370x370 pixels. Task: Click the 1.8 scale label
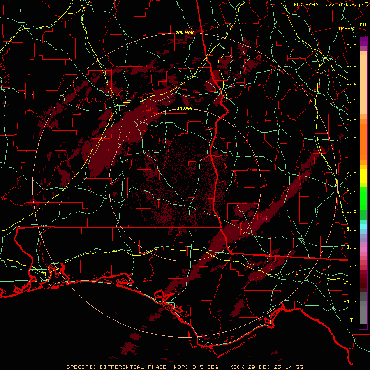pos(351,229)
